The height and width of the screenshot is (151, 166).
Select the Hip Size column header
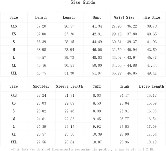[x=152, y=17]
